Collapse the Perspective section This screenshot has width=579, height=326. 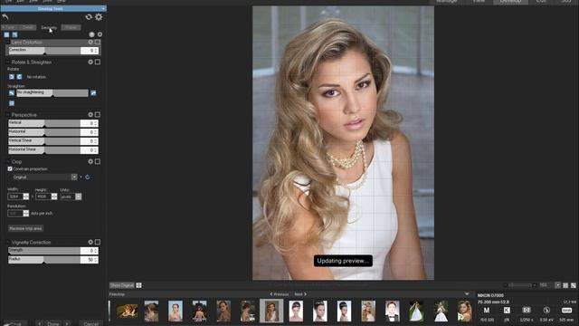8,115
